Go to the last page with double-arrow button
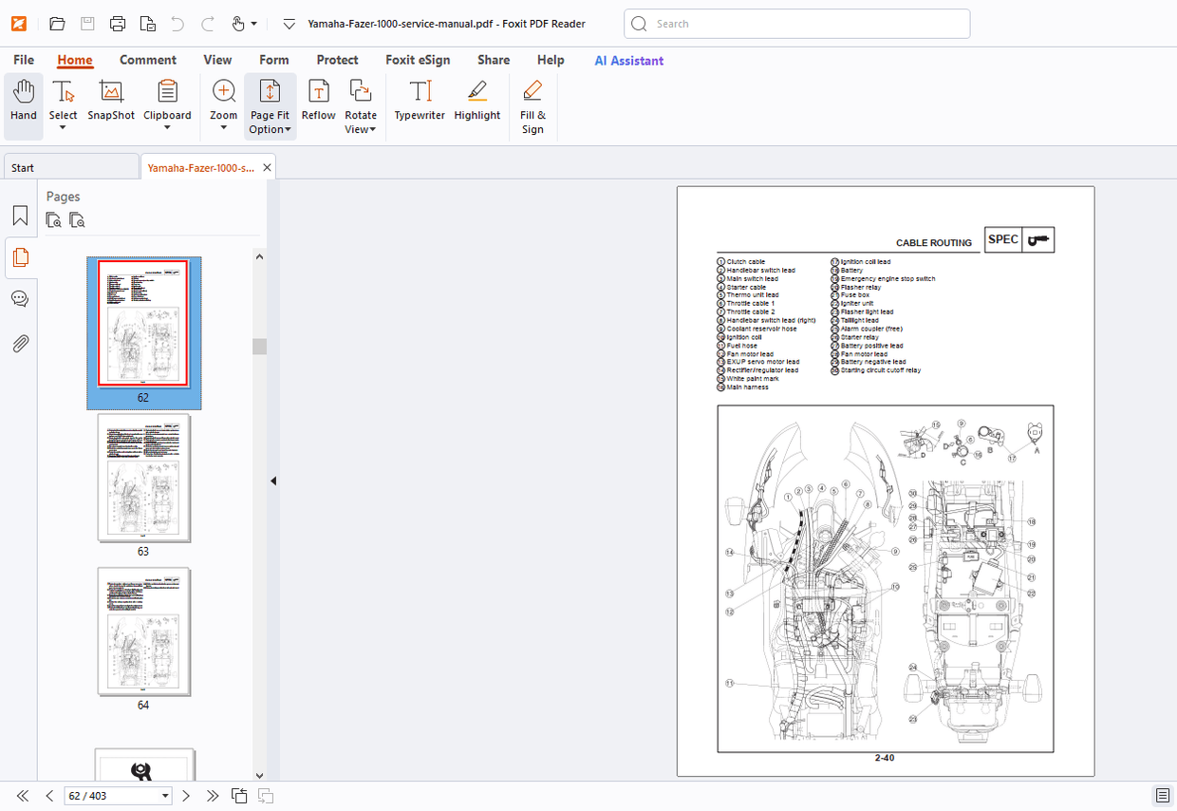The height and width of the screenshot is (811, 1177). point(213,796)
